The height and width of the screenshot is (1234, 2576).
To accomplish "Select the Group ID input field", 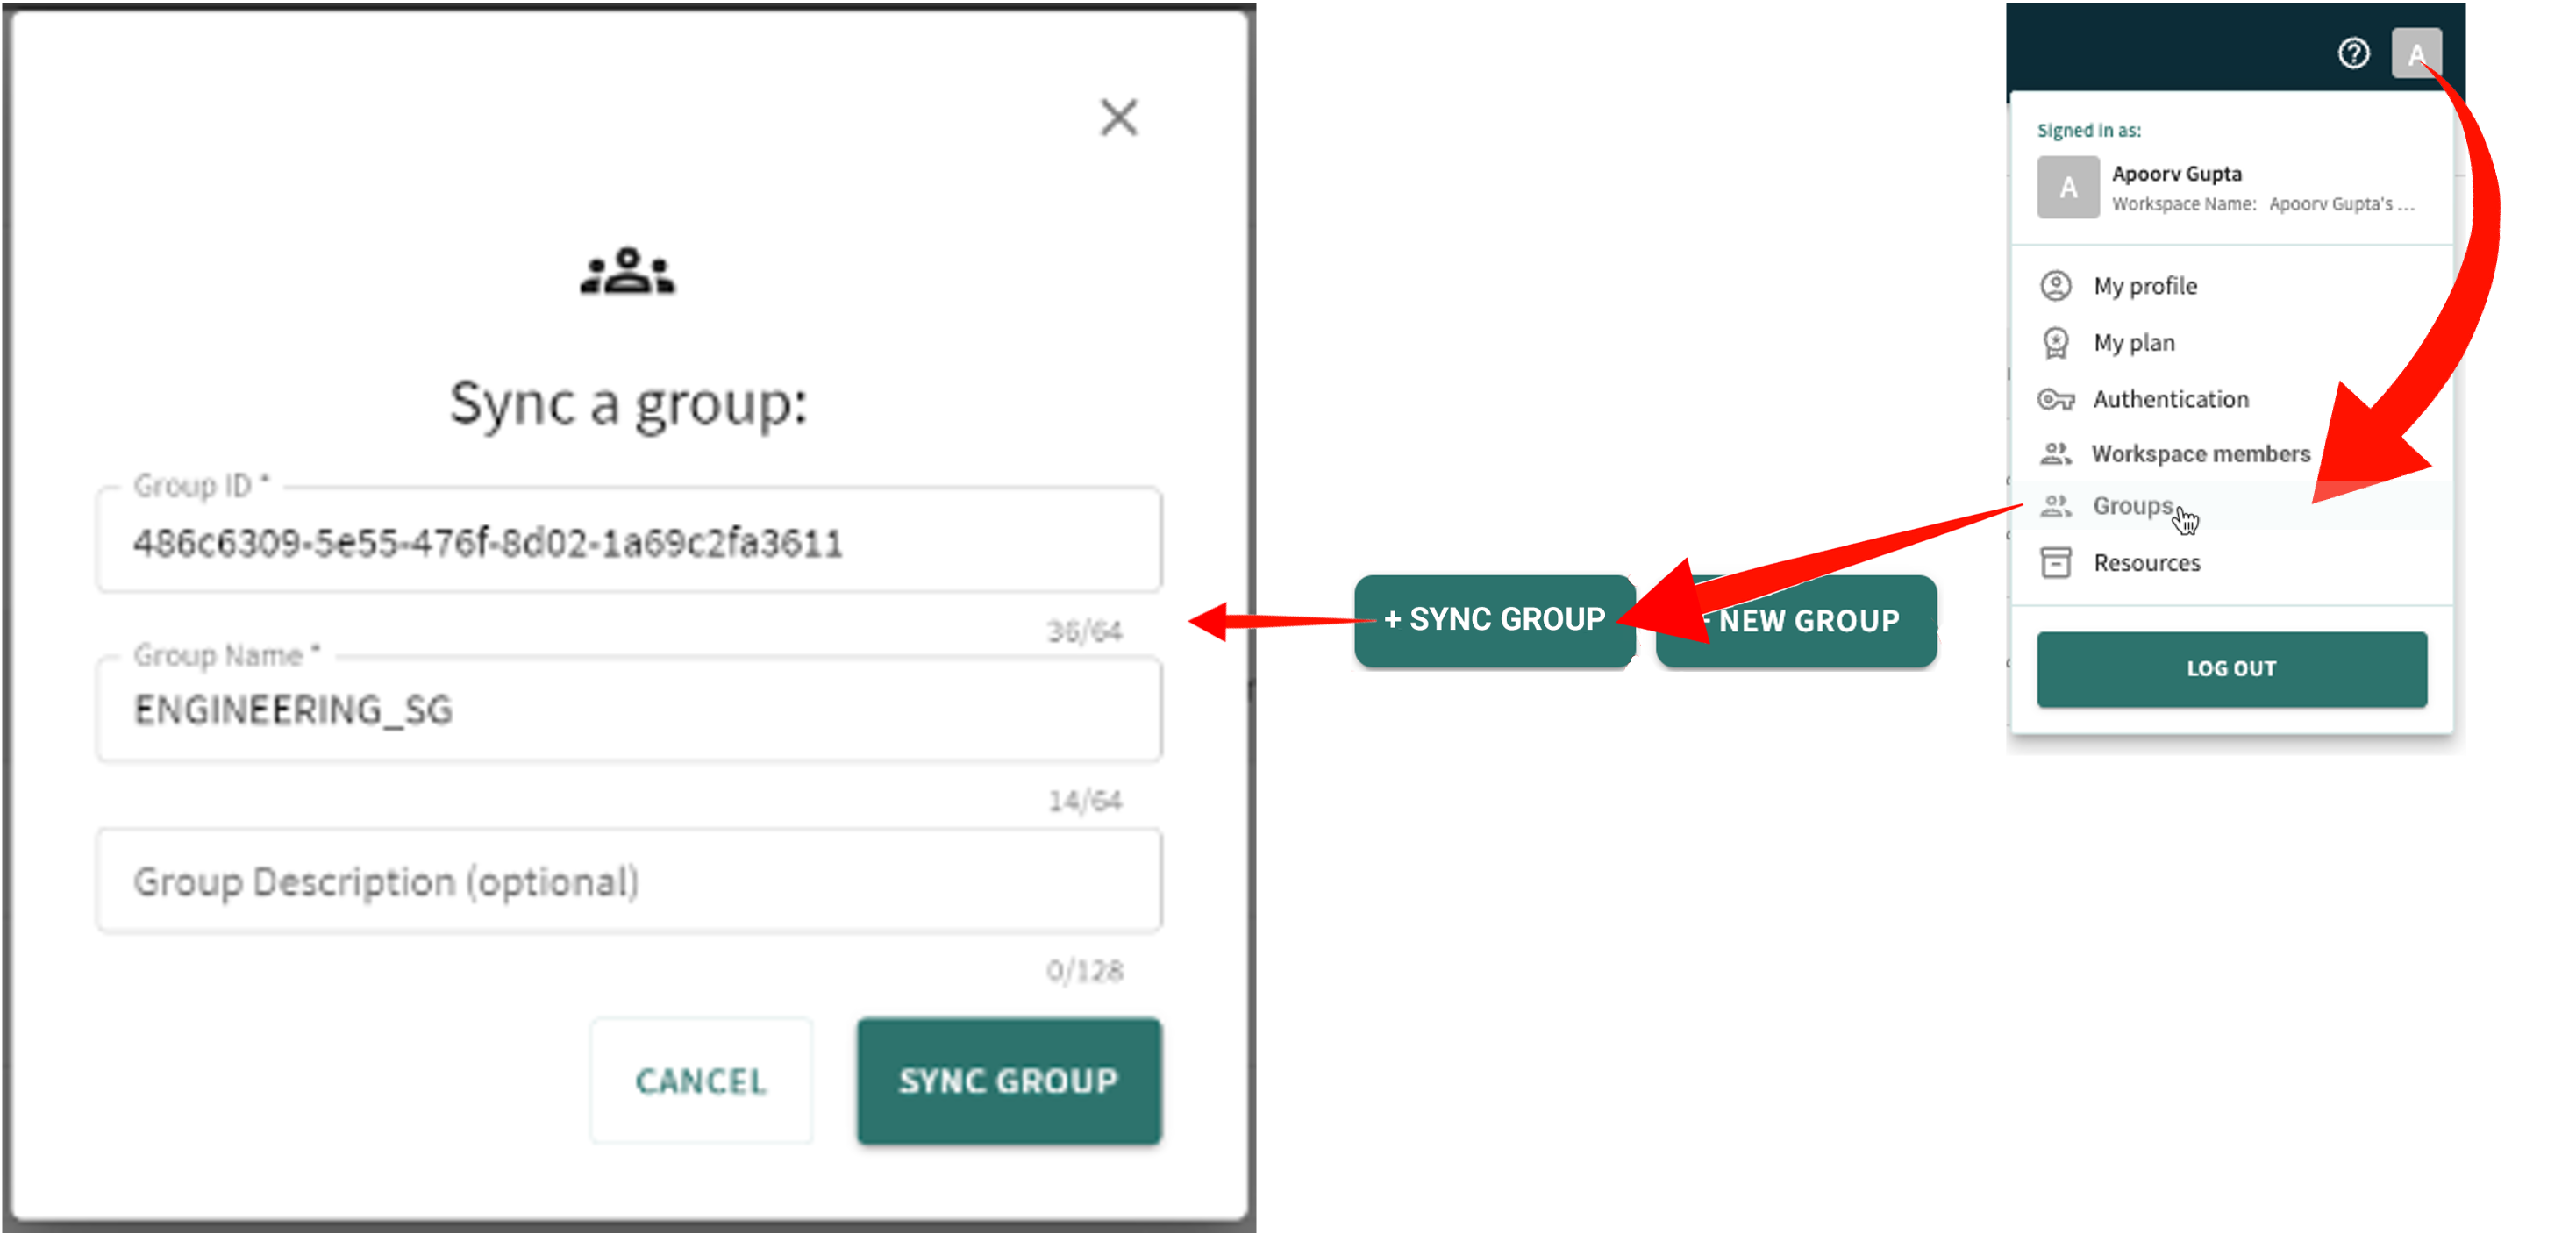I will coord(634,544).
